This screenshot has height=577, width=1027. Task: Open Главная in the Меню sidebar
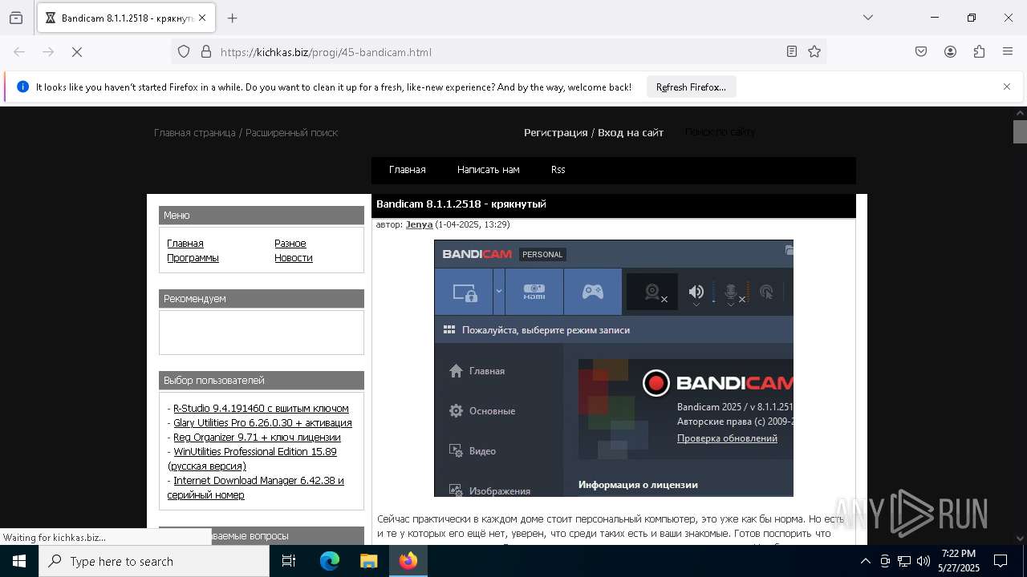(185, 244)
